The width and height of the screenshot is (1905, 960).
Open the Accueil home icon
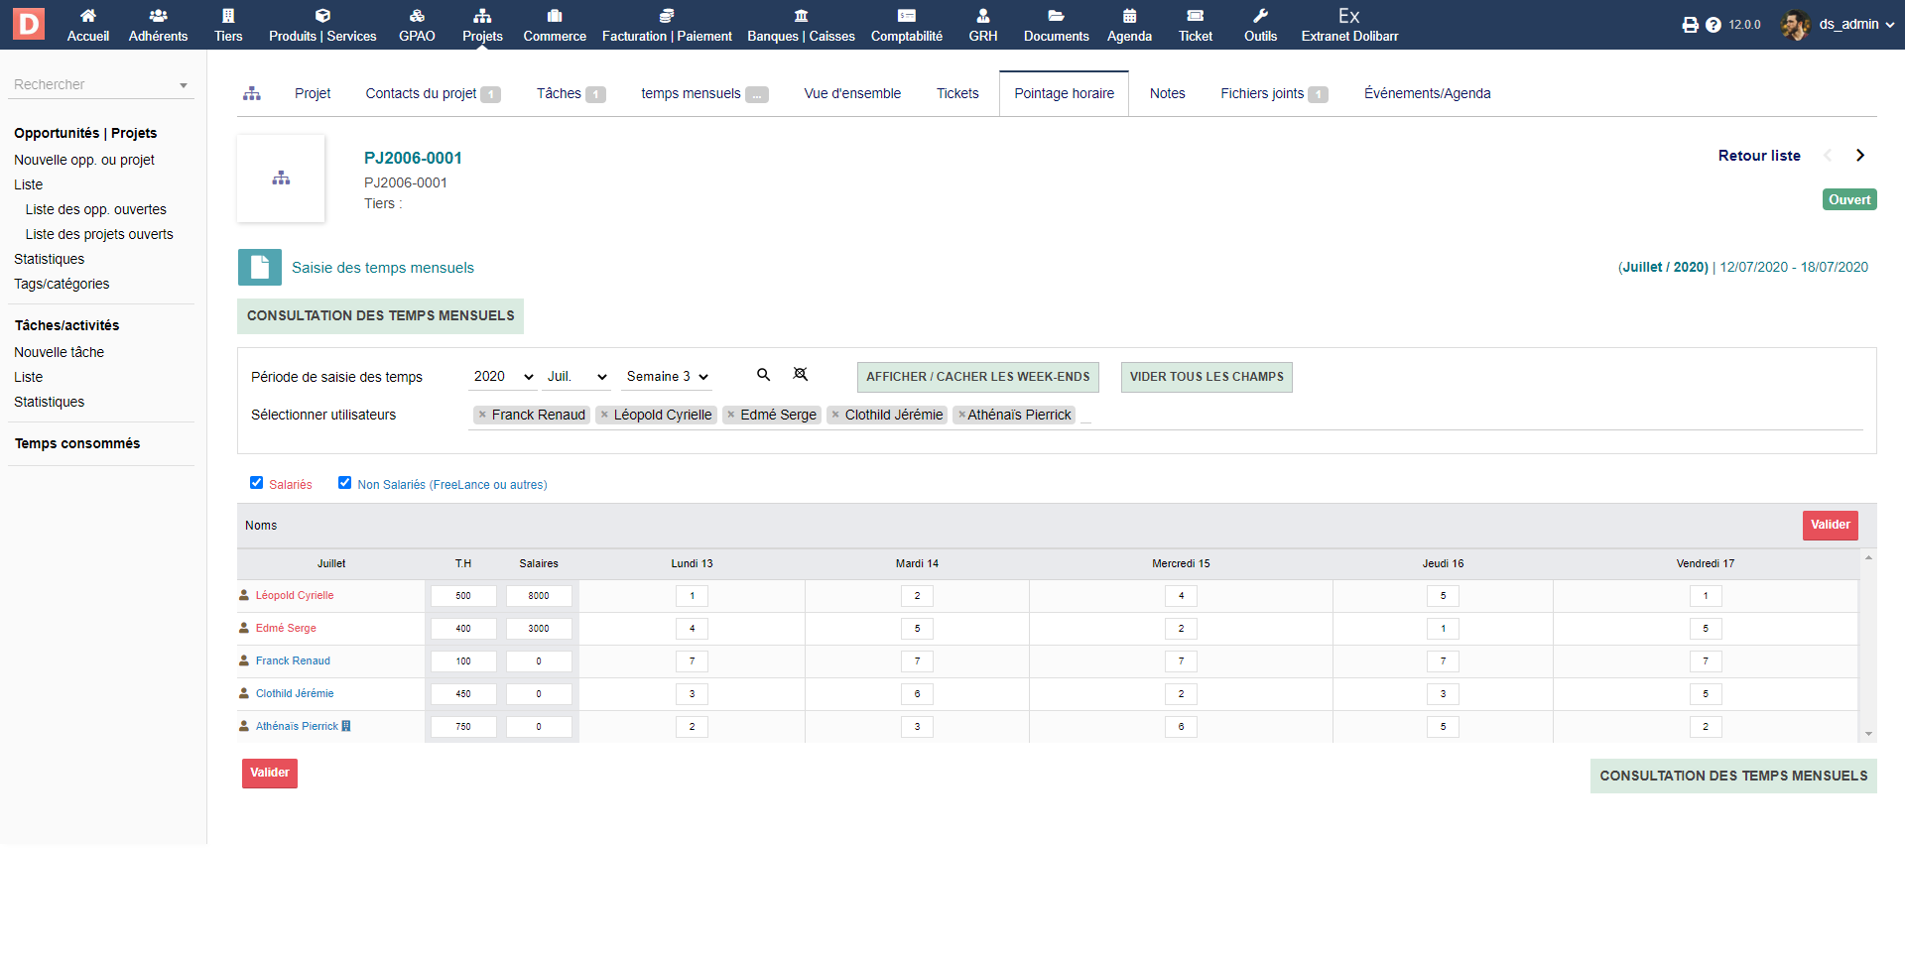point(88,16)
